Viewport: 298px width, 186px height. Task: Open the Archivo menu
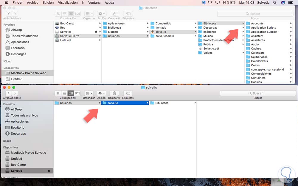click(x=32, y=2)
